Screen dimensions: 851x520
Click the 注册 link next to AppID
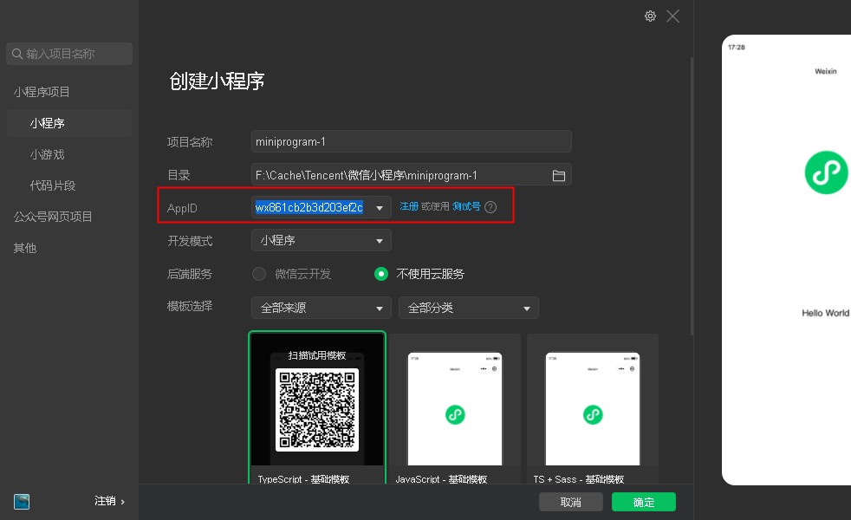click(x=409, y=206)
